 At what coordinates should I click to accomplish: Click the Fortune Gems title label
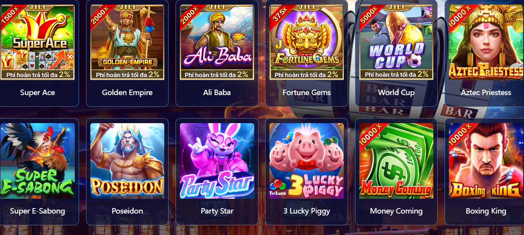307,92
